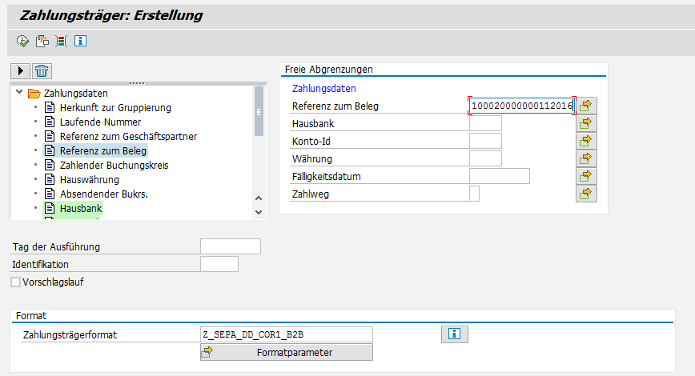695x376 pixels.
Task: Click the black arrow transfer button
Action: point(22,71)
